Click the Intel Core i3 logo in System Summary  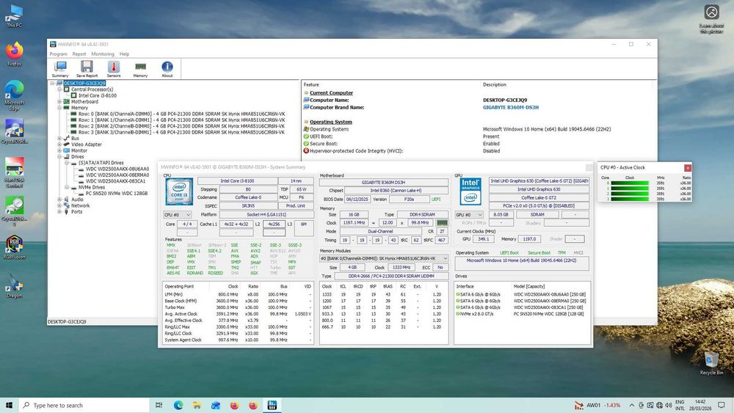pyautogui.click(x=179, y=191)
